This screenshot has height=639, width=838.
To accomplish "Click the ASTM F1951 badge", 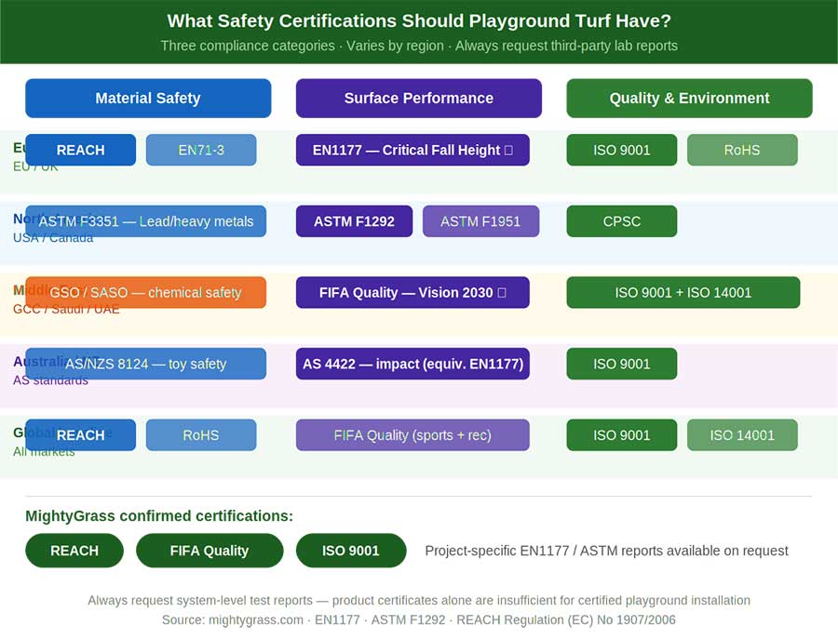I will click(480, 221).
